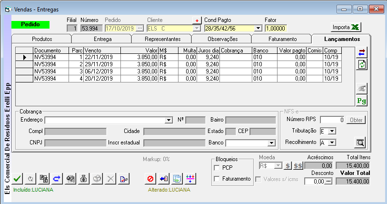Expand the Endereço combo box
The width and height of the screenshot is (387, 204).
pyautogui.click(x=169, y=120)
